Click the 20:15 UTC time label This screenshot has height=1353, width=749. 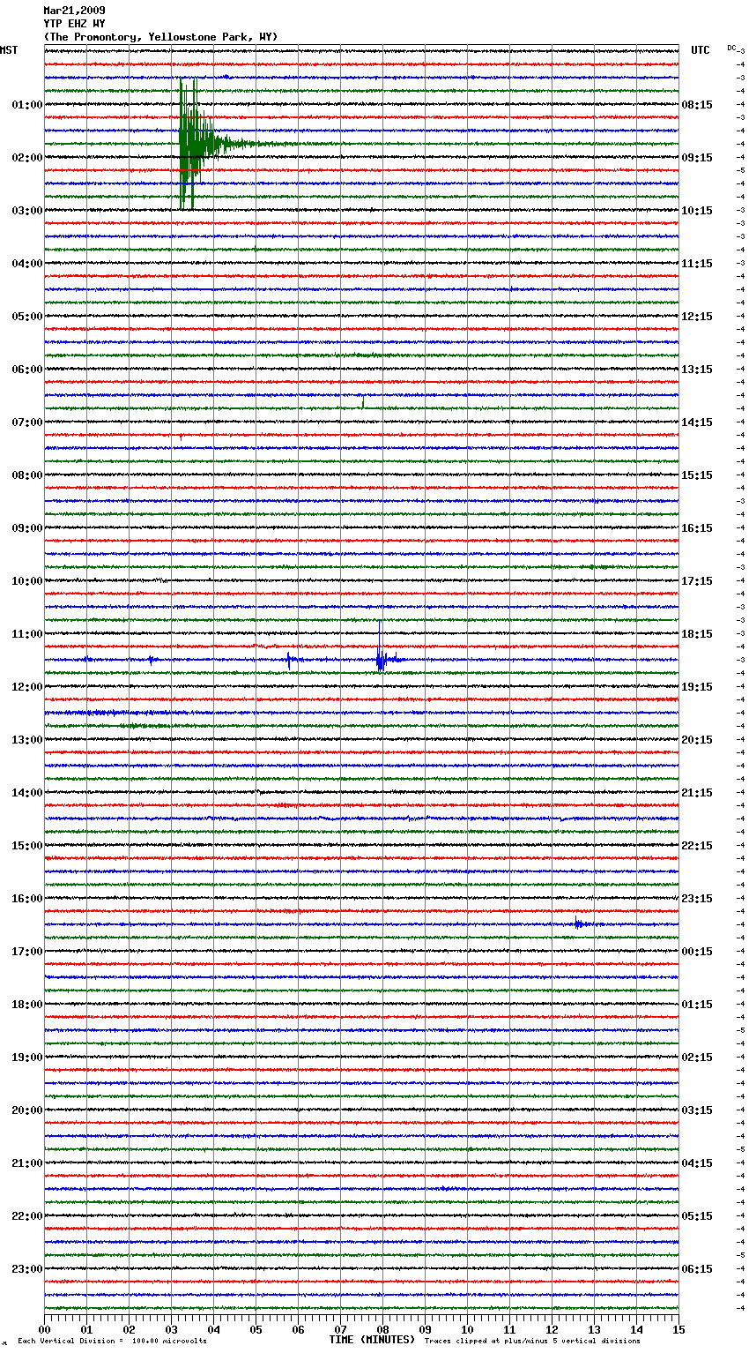(697, 740)
